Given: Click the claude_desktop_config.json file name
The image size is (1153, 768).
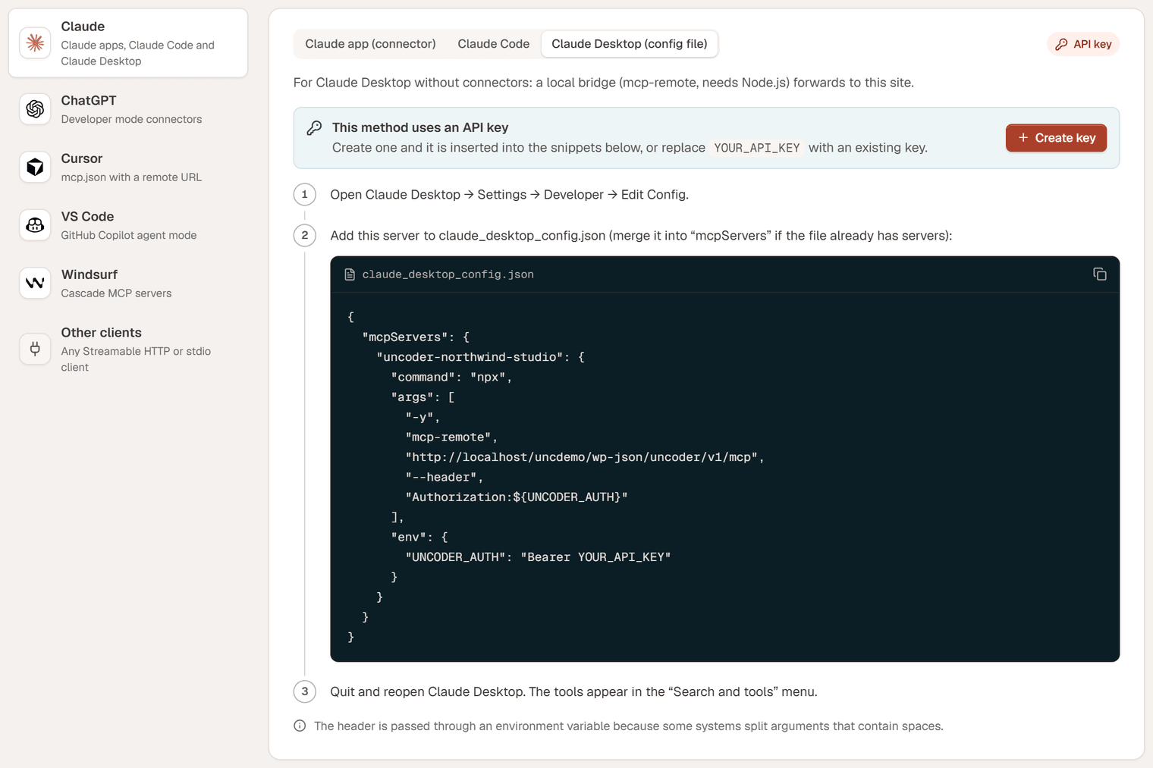Looking at the screenshot, I should click(x=448, y=274).
